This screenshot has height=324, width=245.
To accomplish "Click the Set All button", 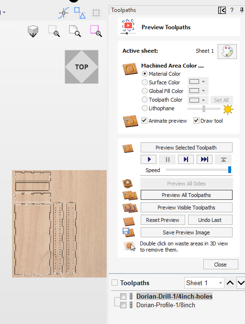I will [x=221, y=100].
